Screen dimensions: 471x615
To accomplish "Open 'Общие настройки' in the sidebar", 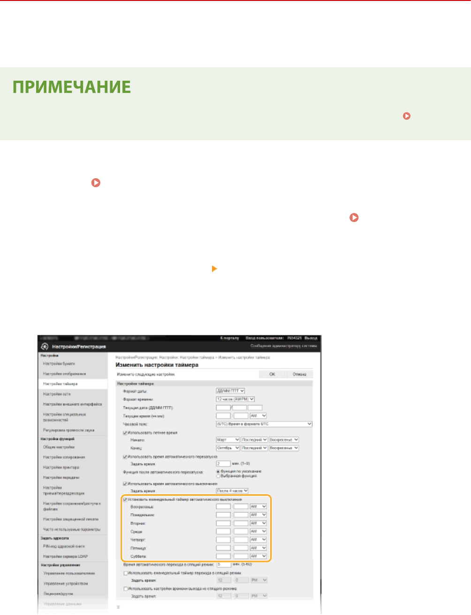I will coord(59,447).
